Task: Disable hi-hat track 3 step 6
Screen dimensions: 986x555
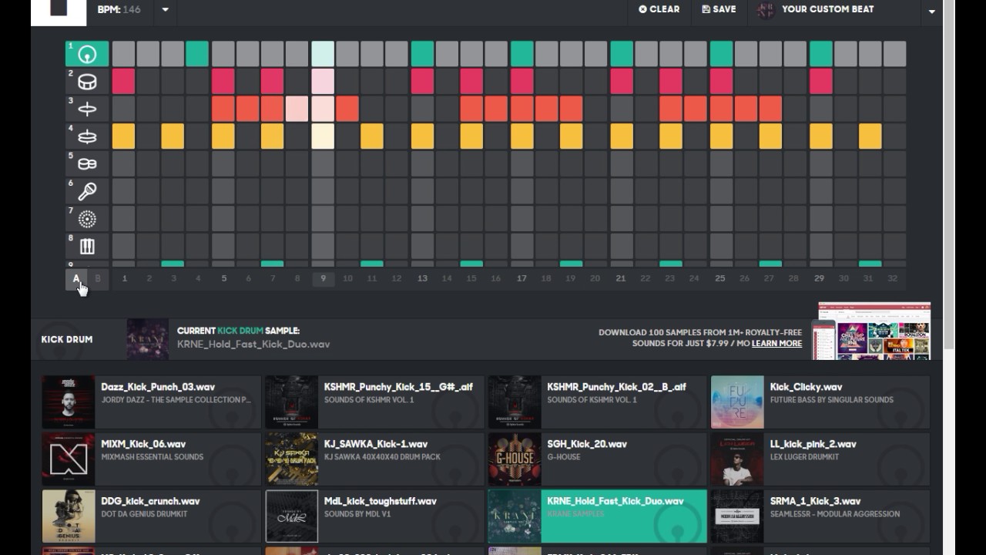Action: pos(248,109)
